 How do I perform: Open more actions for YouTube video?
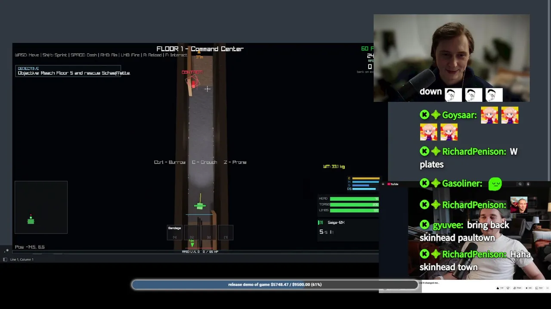[x=548, y=288]
